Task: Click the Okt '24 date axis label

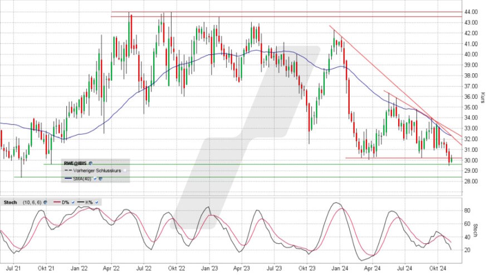Action: 438,267
